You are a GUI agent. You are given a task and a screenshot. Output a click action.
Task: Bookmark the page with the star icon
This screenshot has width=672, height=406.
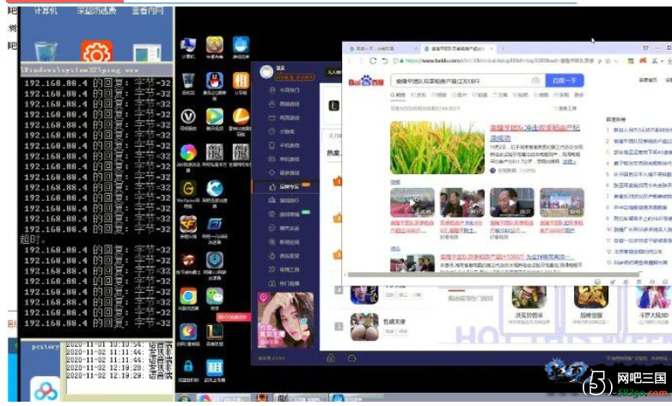pyautogui.click(x=608, y=61)
